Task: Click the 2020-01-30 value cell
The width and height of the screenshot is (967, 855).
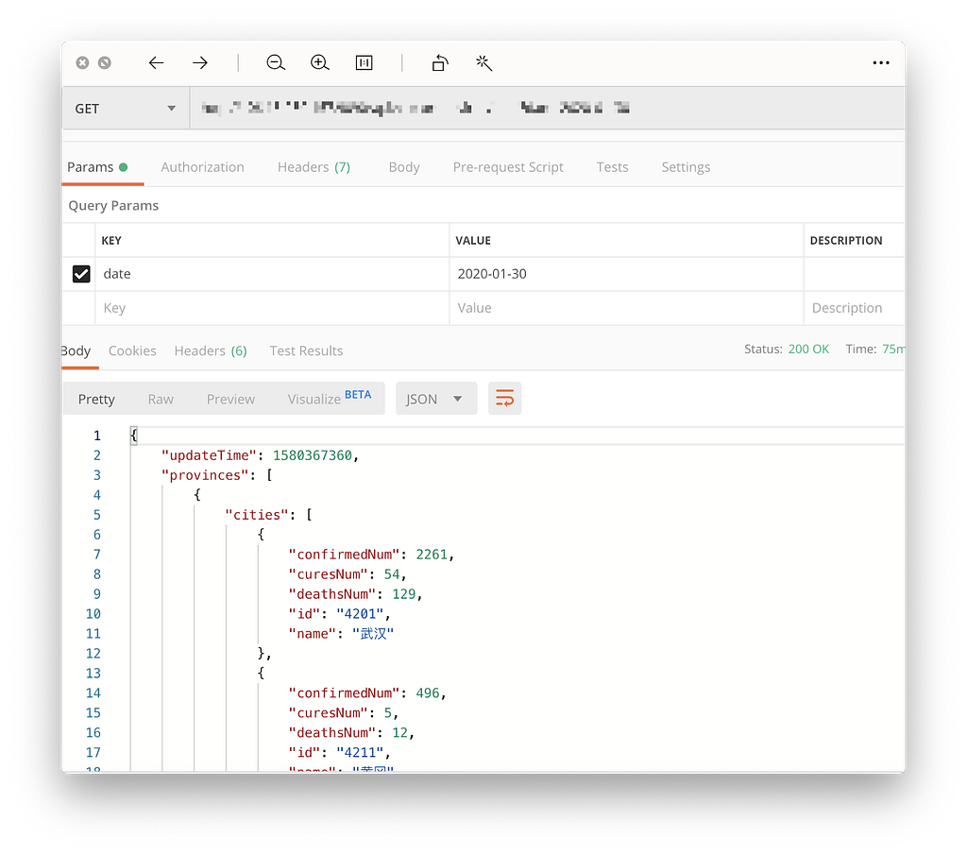Action: (x=626, y=274)
